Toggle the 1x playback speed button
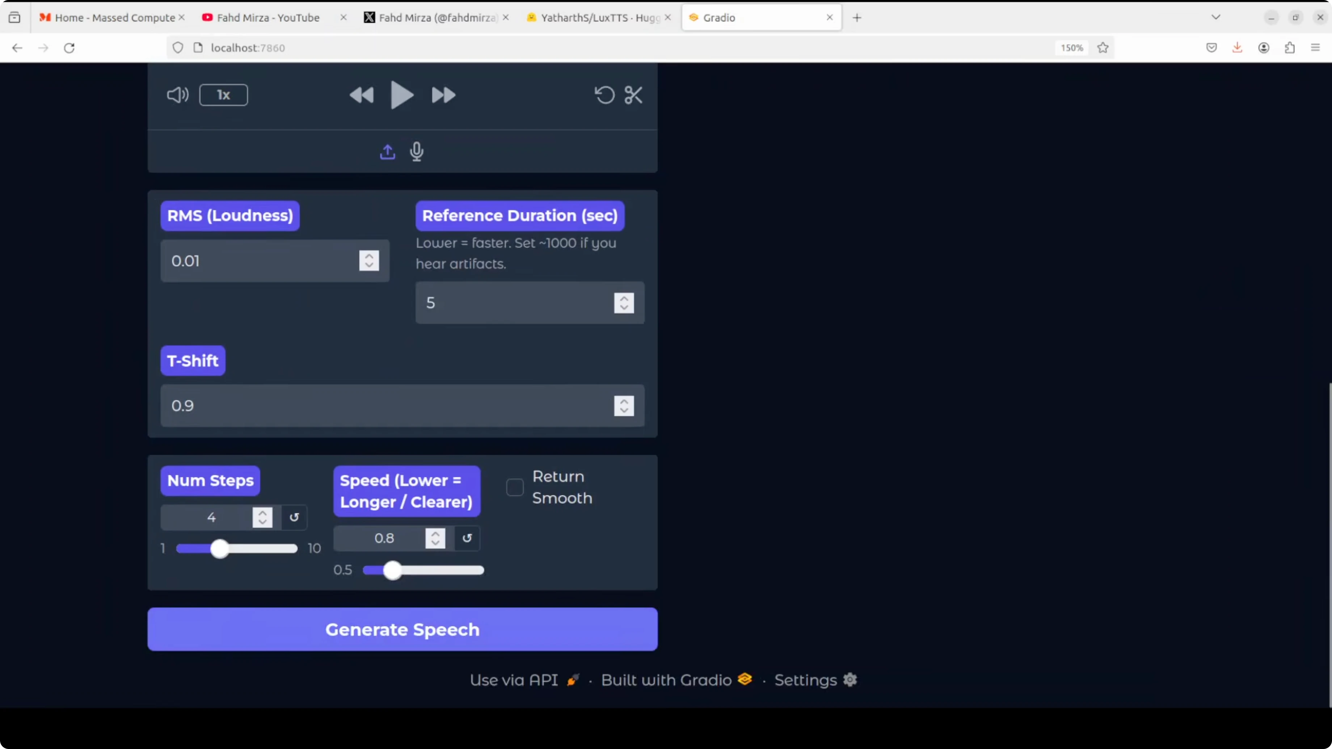The height and width of the screenshot is (749, 1332). click(x=223, y=95)
